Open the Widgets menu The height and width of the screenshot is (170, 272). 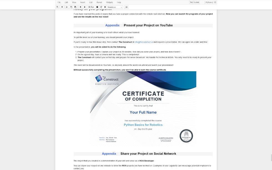(109, 2)
